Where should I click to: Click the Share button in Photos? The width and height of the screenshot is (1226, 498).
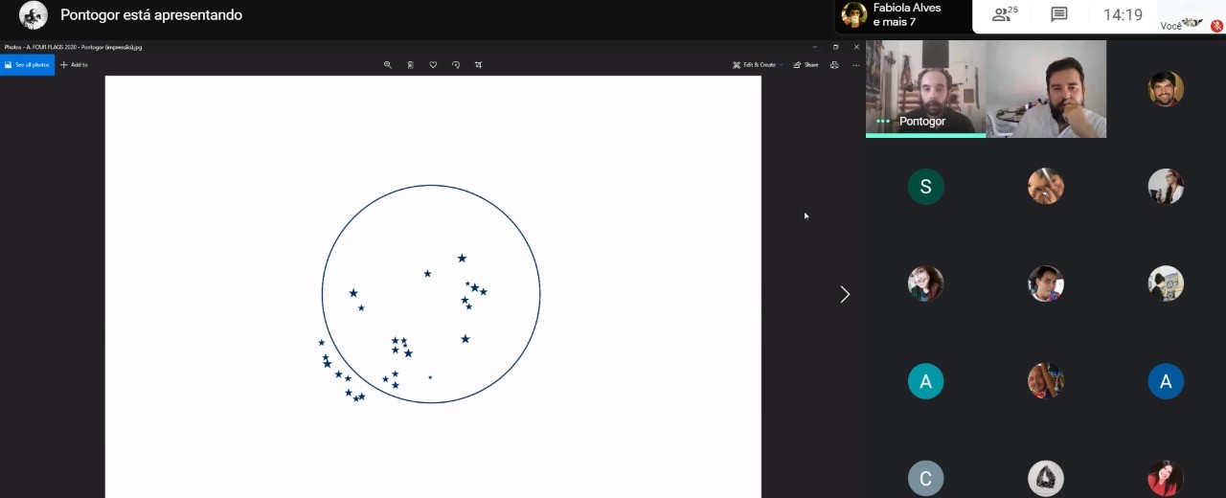click(x=806, y=65)
